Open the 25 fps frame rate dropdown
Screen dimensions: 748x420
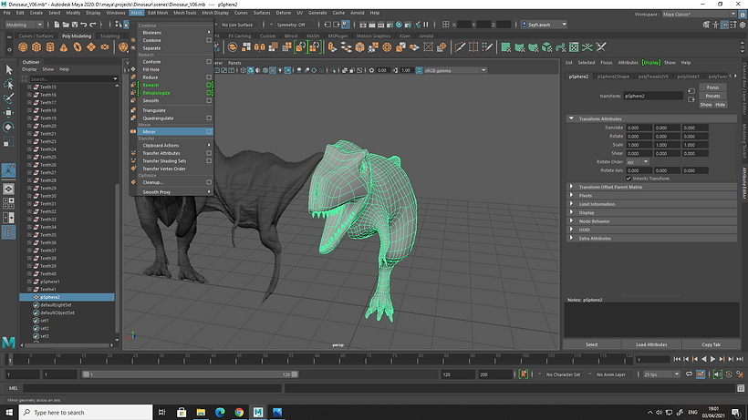[661, 374]
